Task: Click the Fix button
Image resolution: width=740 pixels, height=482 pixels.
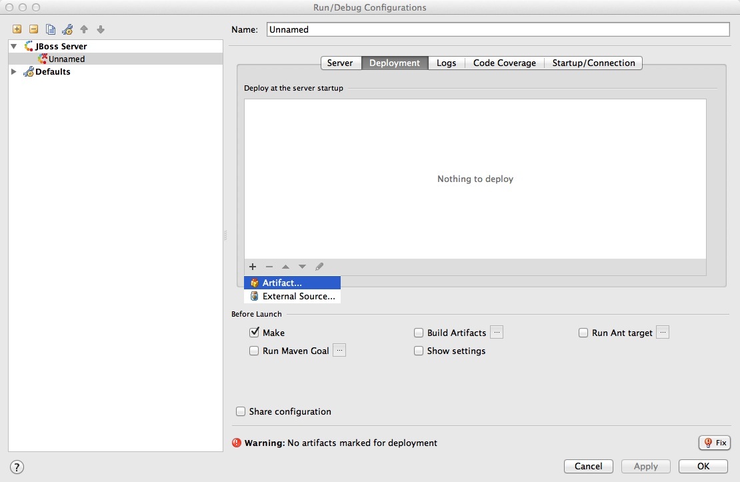Action: click(714, 443)
